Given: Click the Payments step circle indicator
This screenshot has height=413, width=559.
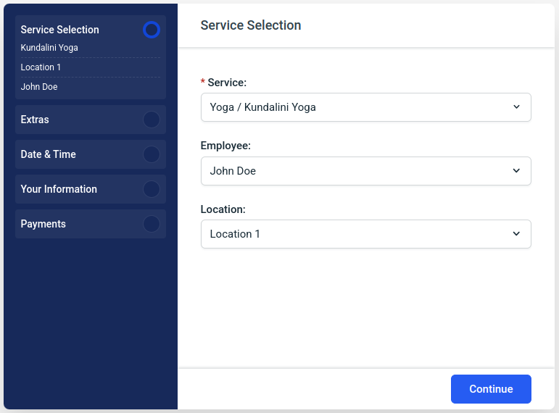Looking at the screenshot, I should click(152, 224).
